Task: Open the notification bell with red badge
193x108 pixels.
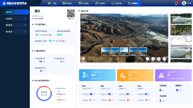Action: pyautogui.click(x=176, y=3)
